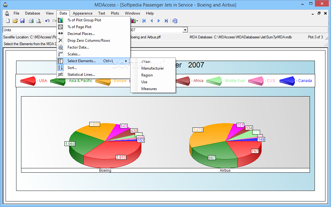Expand the Select Elements submenu arrow

click(x=126, y=61)
